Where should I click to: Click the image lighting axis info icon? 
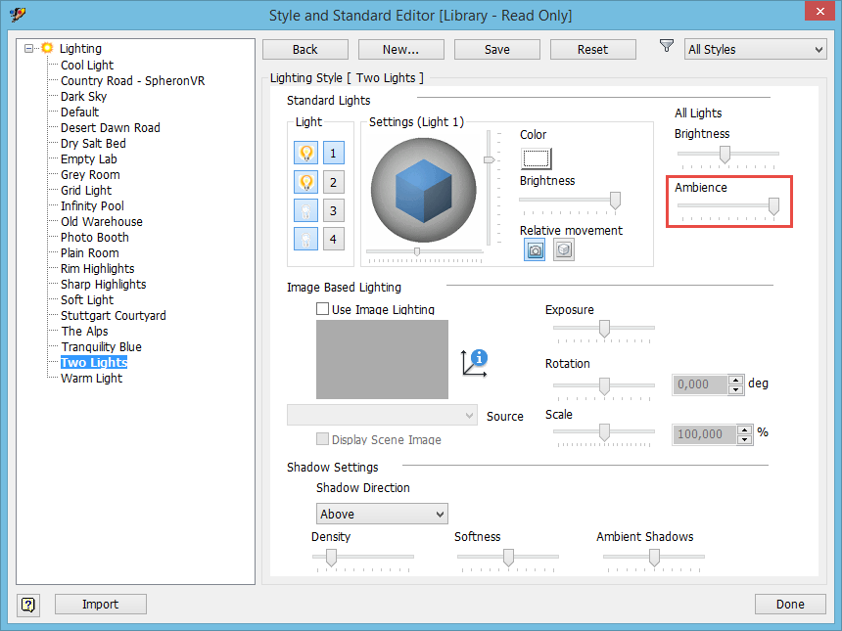(474, 363)
